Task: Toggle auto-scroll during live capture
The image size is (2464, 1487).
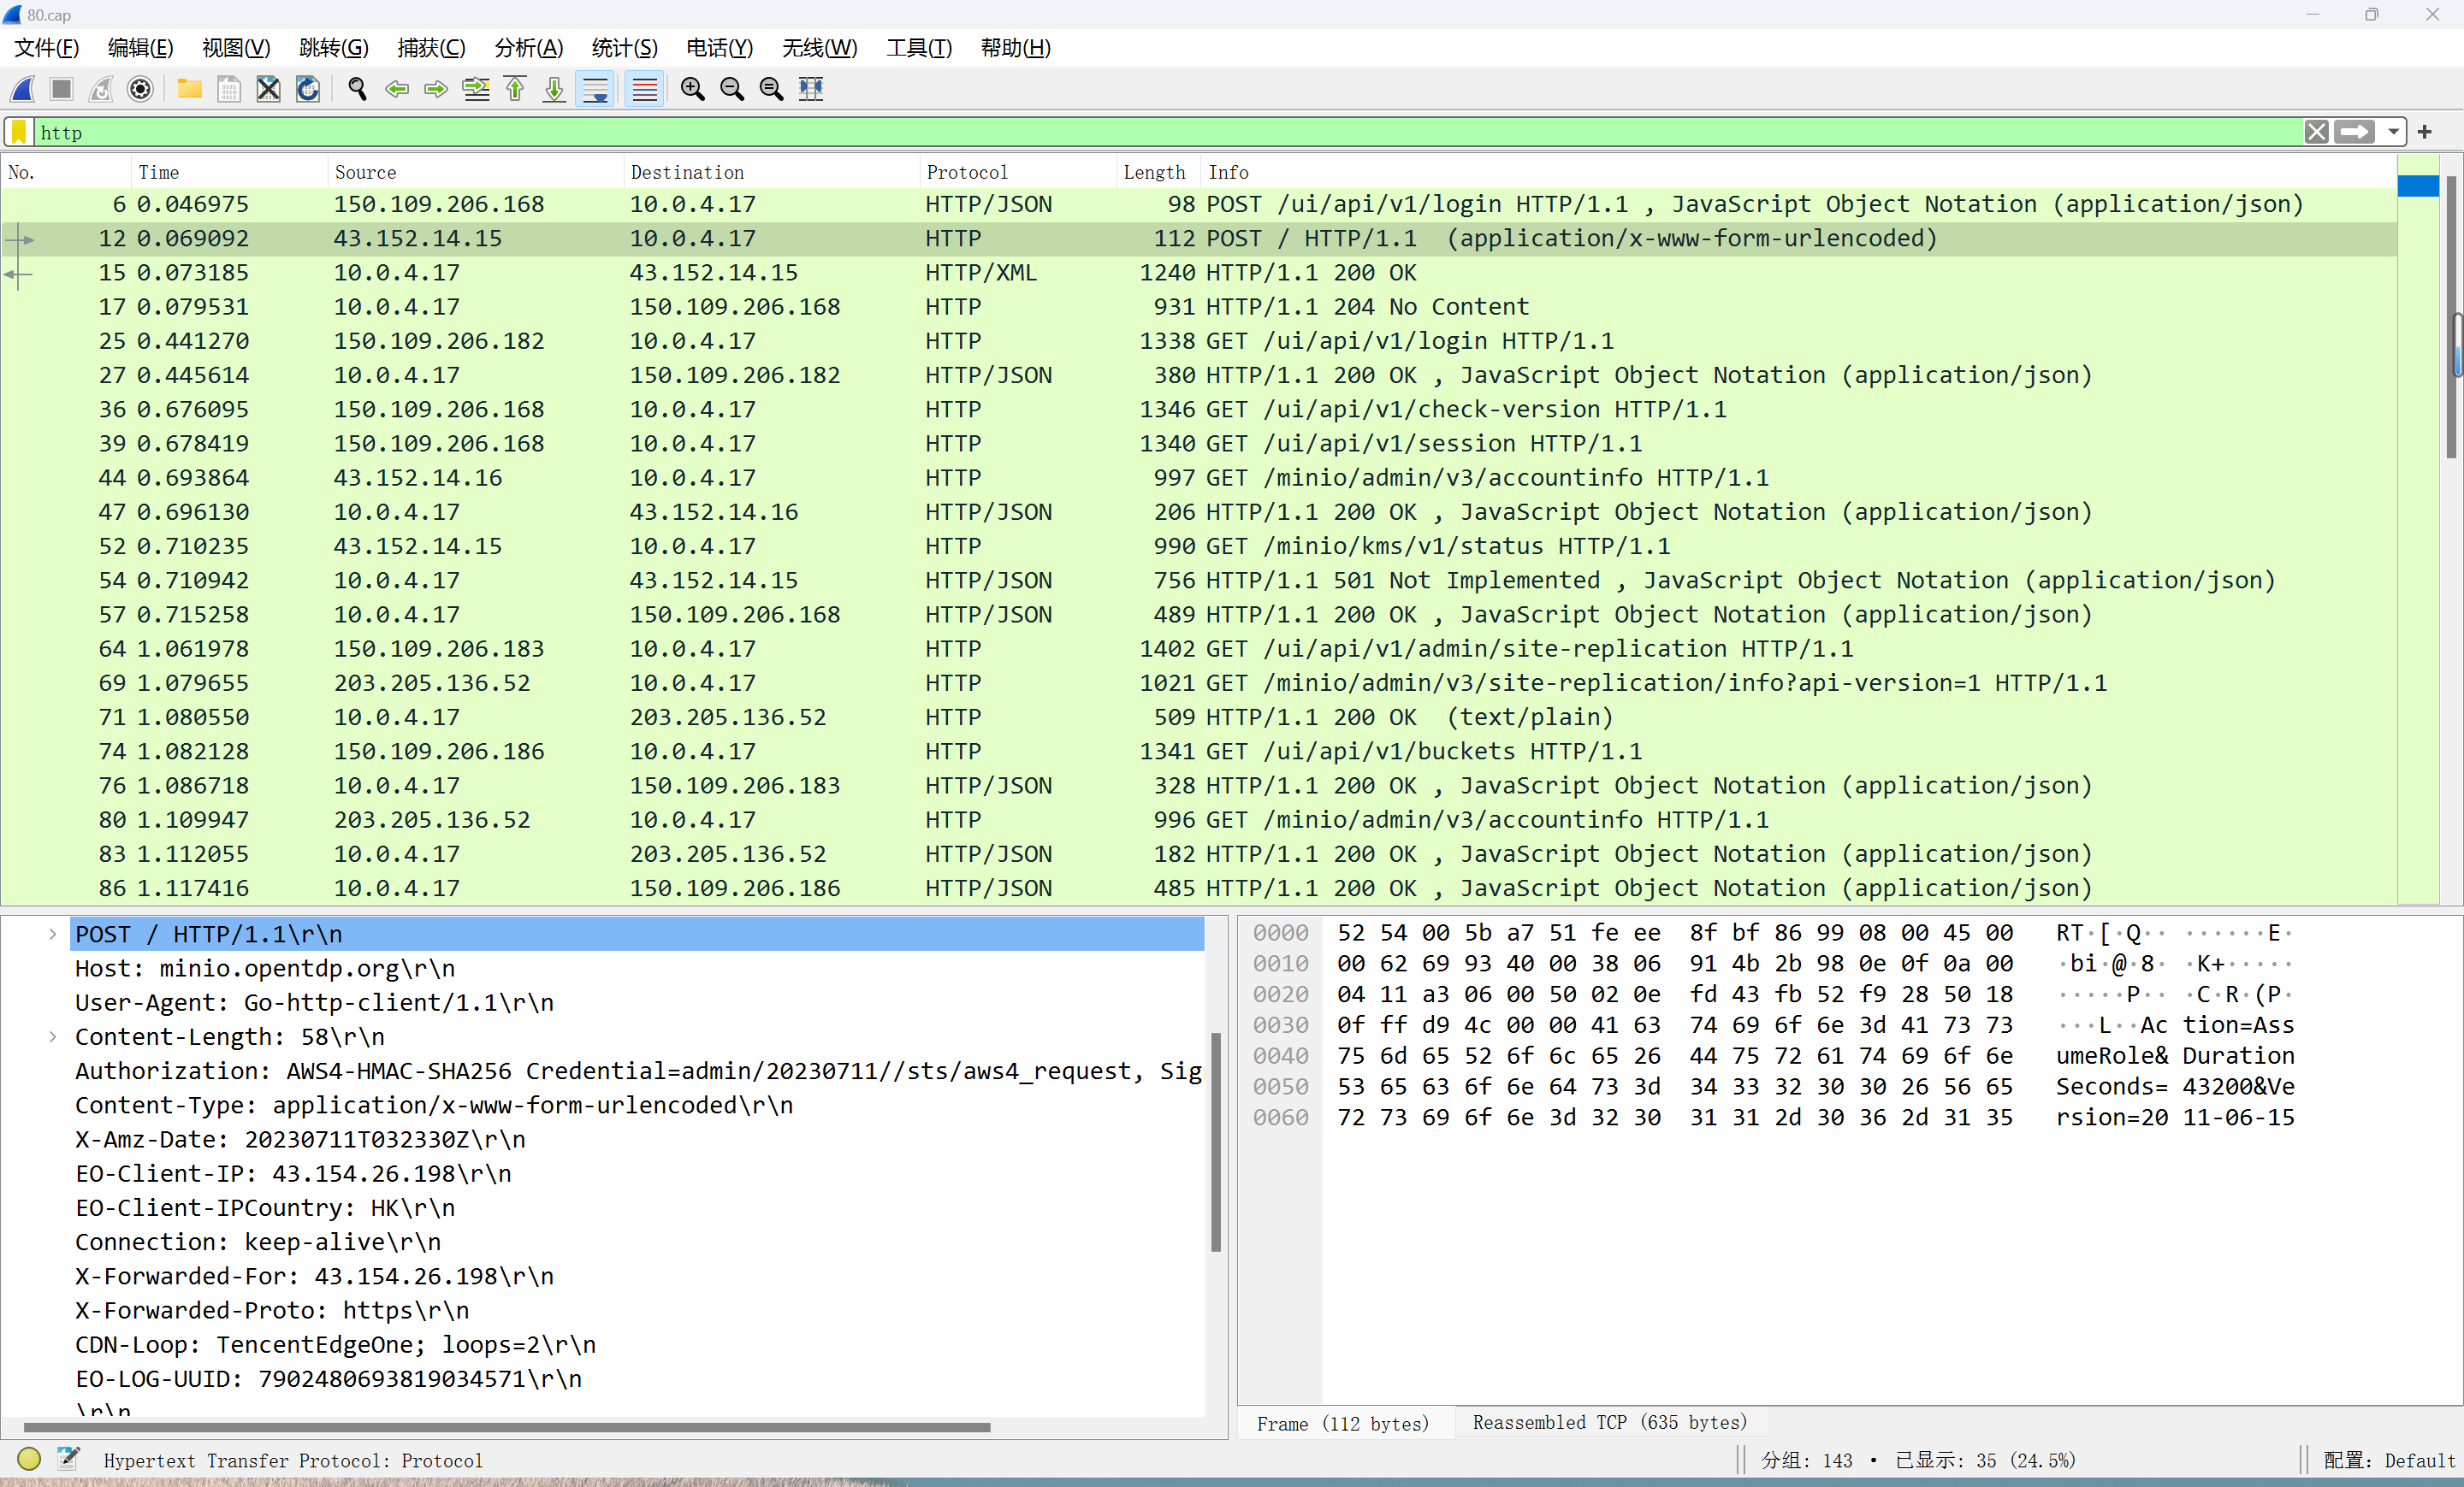Action: [595, 89]
